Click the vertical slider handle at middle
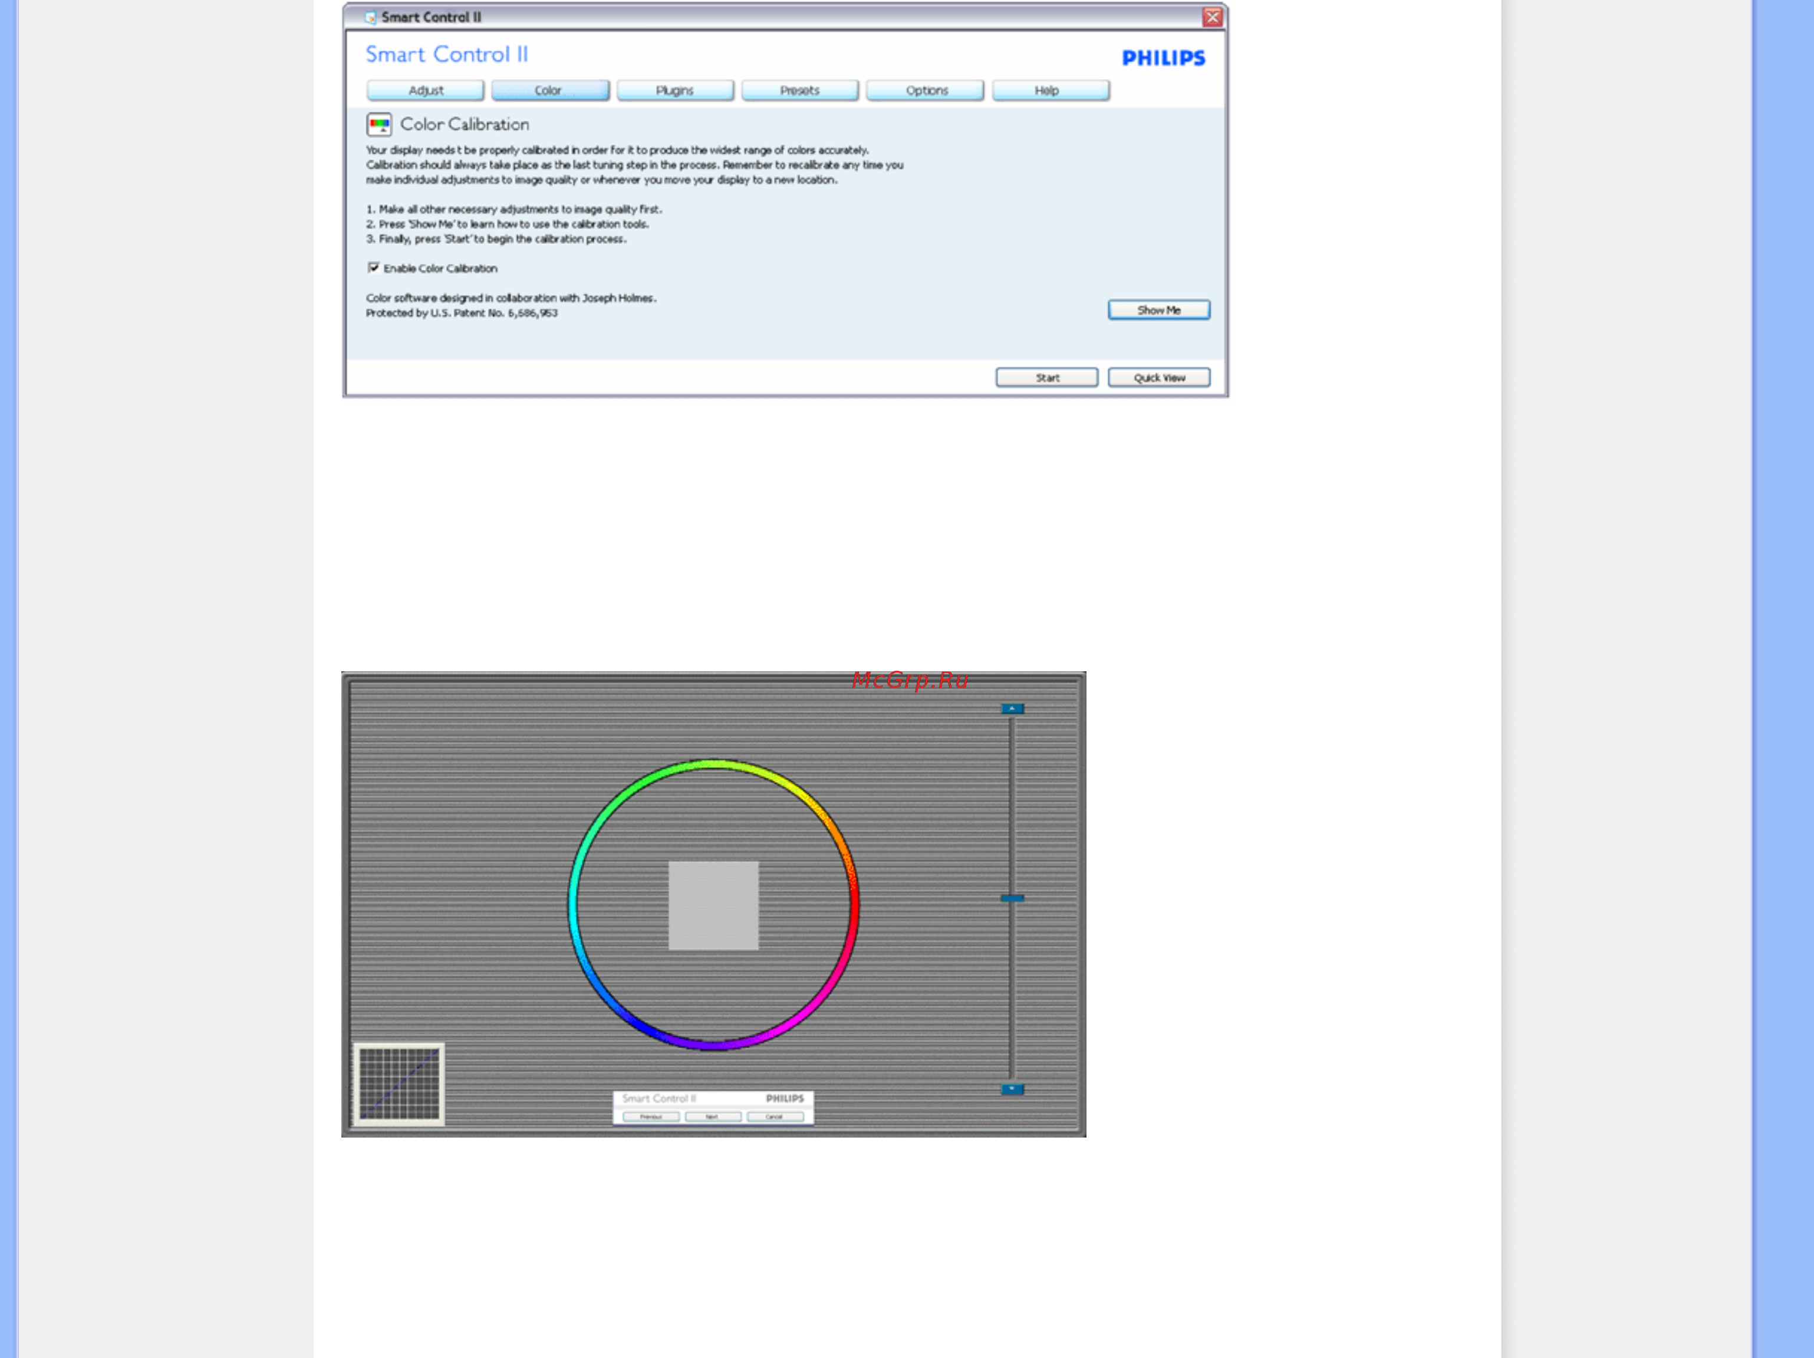 point(1012,898)
